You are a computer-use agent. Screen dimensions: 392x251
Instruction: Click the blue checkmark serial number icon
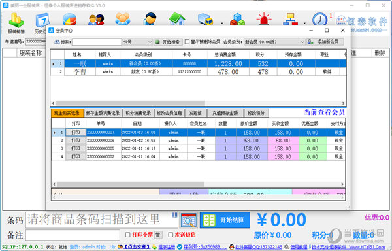tap(180, 247)
